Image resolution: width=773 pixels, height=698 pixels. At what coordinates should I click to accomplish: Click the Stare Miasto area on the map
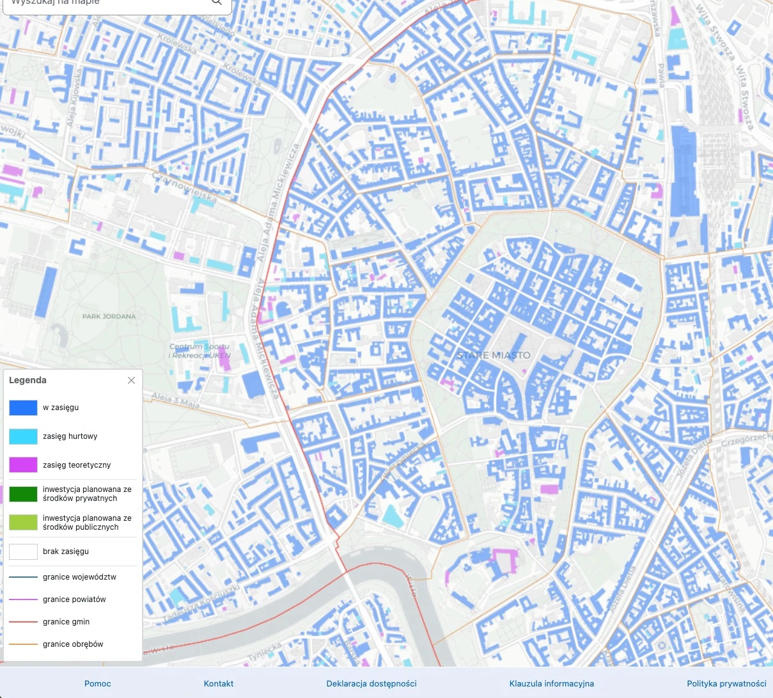click(x=494, y=355)
